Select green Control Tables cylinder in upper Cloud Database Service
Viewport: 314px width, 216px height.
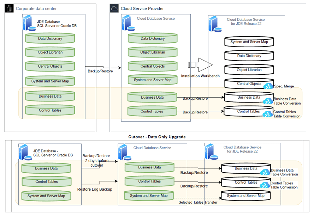(x=152, y=111)
